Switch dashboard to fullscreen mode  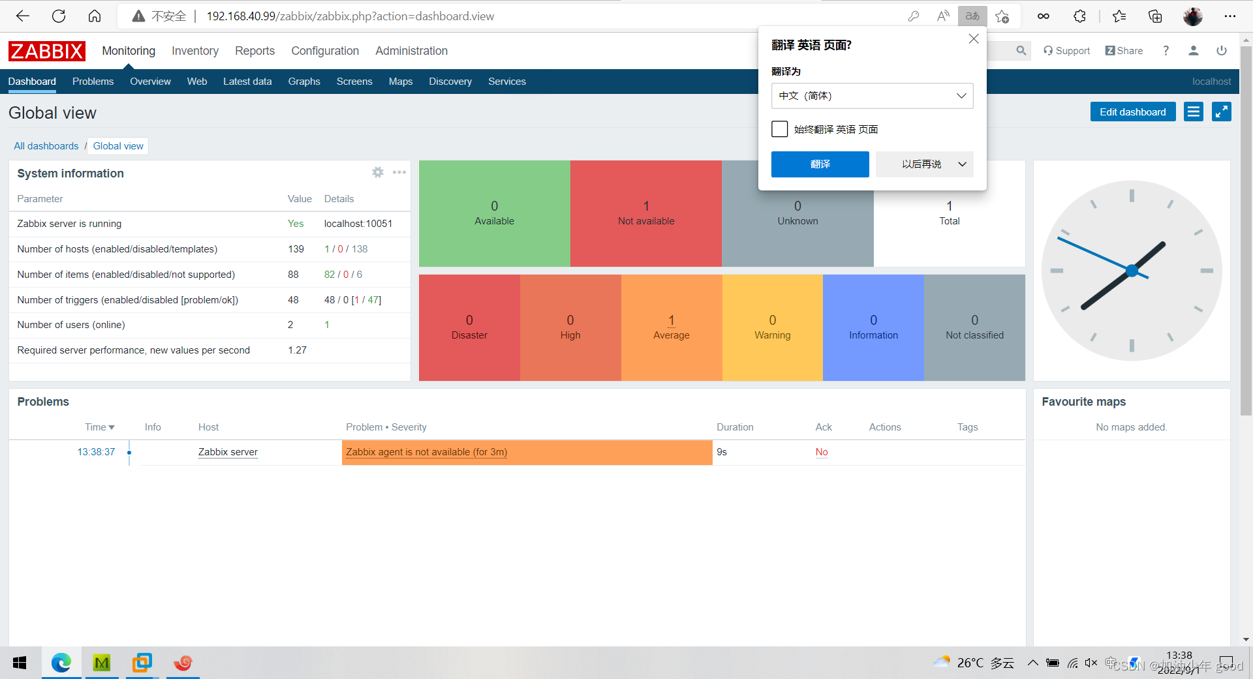[x=1222, y=112]
